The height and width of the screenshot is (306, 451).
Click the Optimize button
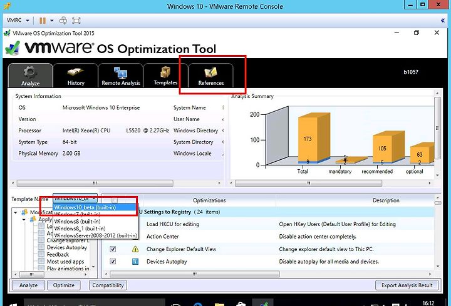coord(64,285)
